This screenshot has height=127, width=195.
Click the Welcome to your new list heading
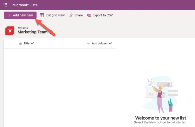[160, 118]
